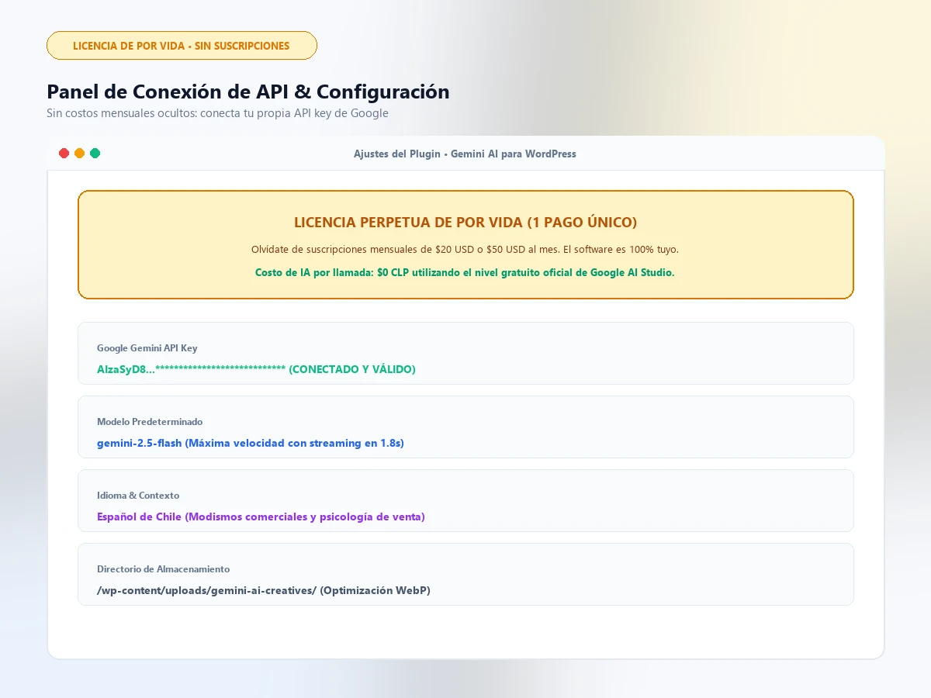The image size is (931, 698).
Task: Click the "Modelo Predeterminado" label
Action: tap(150, 422)
